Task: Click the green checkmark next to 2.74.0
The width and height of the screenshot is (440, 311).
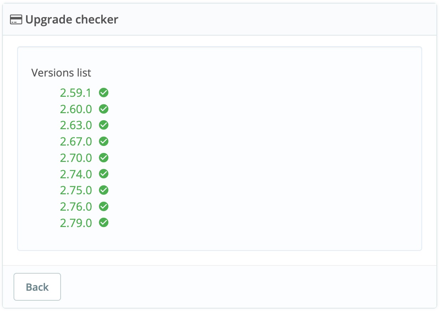Action: (x=104, y=174)
